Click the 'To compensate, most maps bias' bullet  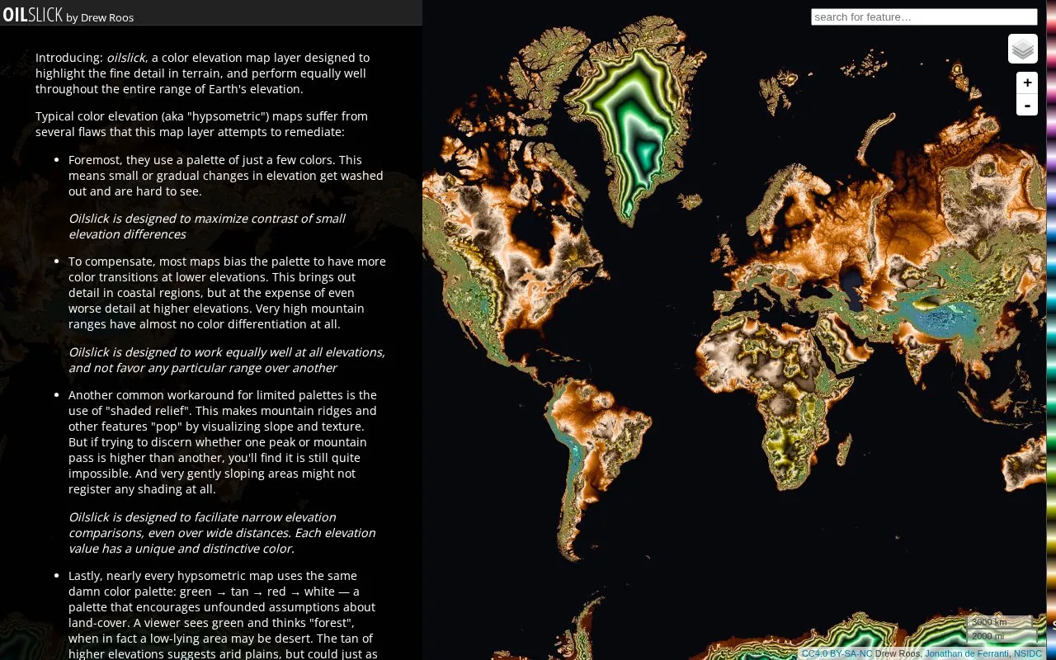pyautogui.click(x=227, y=293)
